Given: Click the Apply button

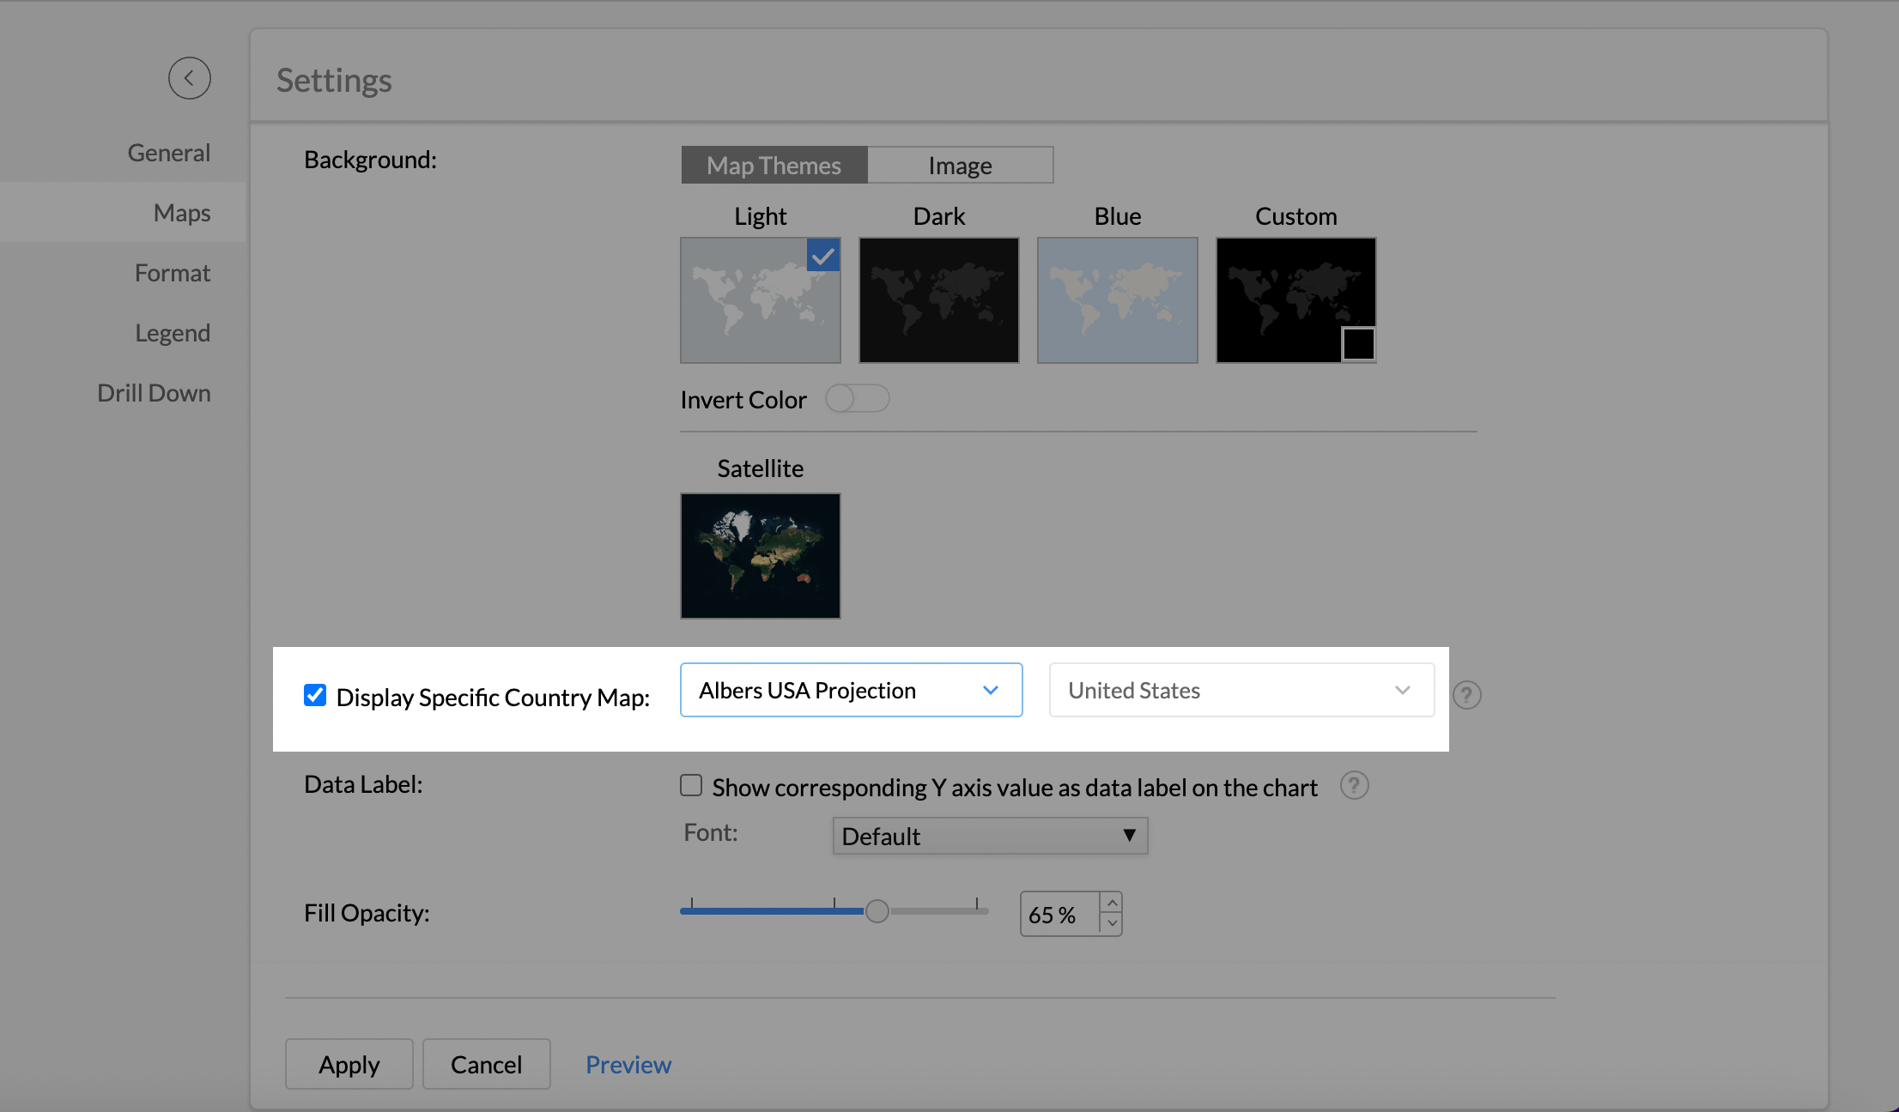Looking at the screenshot, I should pos(349,1064).
